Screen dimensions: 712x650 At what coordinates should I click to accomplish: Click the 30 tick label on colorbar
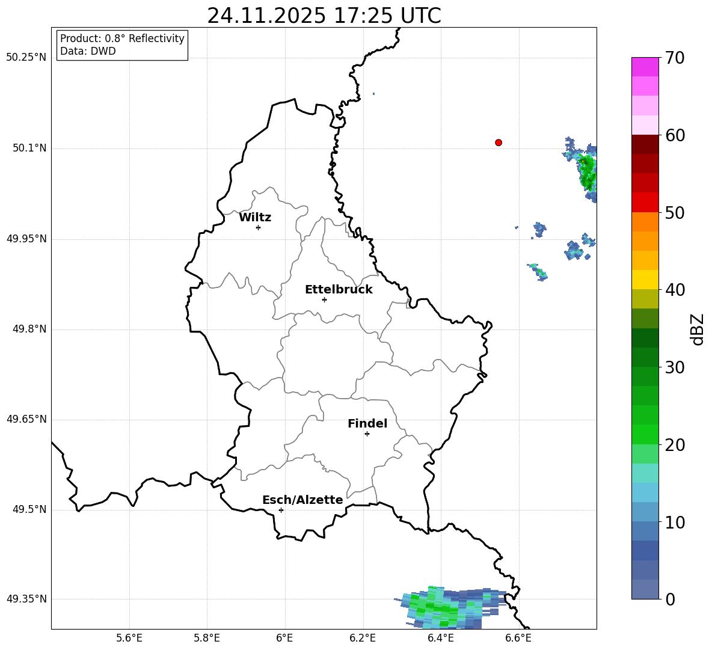point(675,367)
